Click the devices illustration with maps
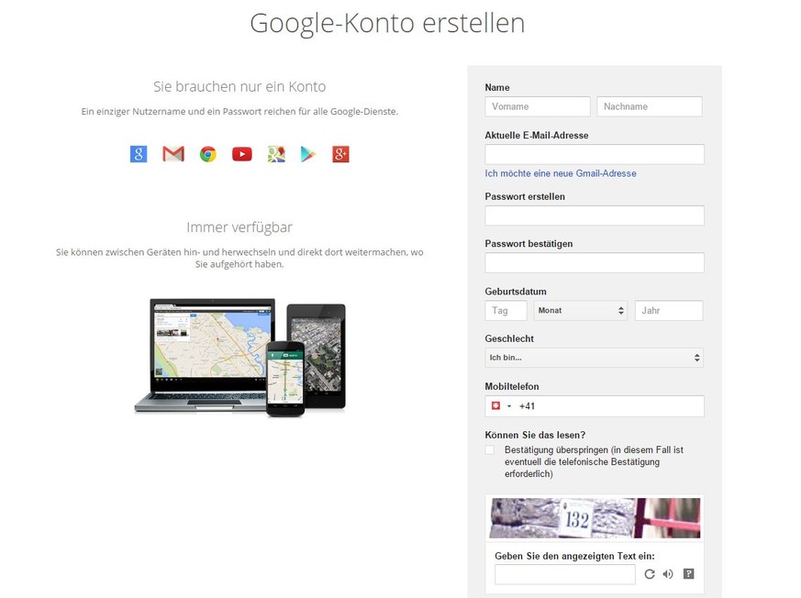The height and width of the screenshot is (598, 801). [x=240, y=358]
